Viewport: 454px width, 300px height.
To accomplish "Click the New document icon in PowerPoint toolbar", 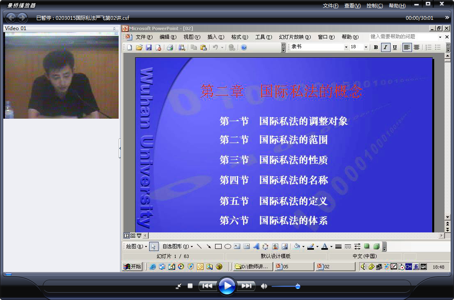I will pos(129,47).
